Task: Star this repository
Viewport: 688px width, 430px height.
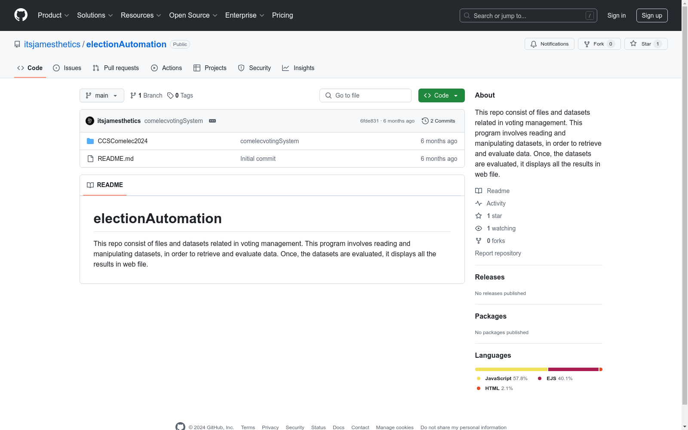Action: (646, 44)
